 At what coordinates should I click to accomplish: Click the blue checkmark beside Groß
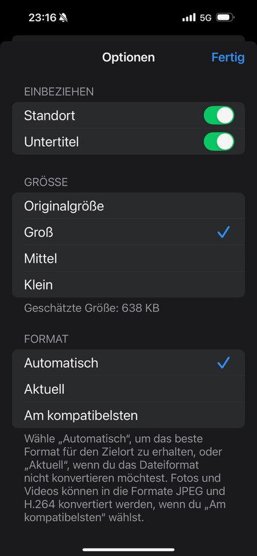tap(223, 232)
